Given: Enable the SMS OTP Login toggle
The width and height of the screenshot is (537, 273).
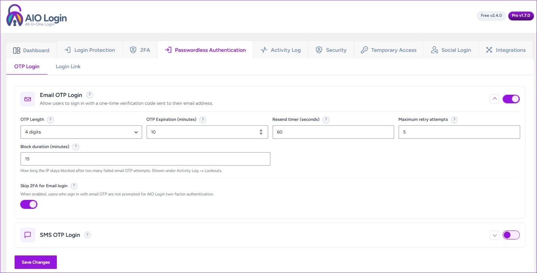Looking at the screenshot, I should pos(511,235).
